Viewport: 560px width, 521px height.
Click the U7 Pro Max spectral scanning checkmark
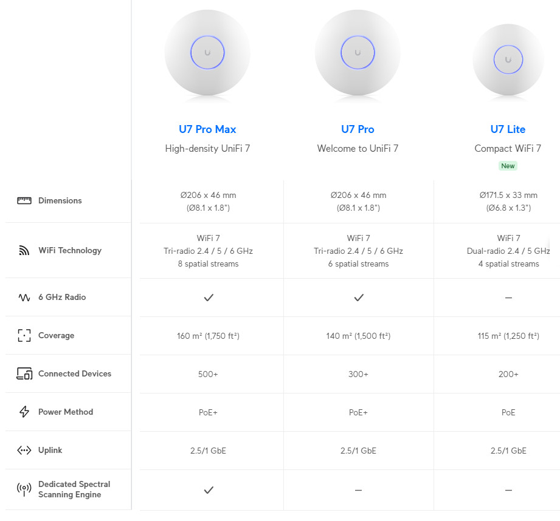pyautogui.click(x=209, y=490)
